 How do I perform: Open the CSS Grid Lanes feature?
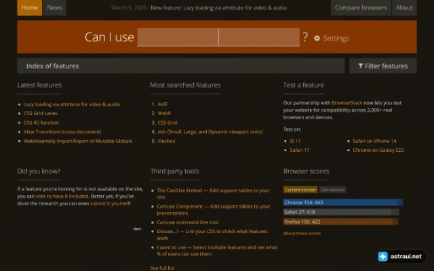[x=41, y=113]
